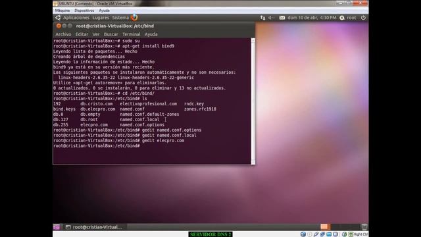Click terminal scrollbar up arrow
The height and width of the screenshot is (237, 421).
(x=253, y=40)
